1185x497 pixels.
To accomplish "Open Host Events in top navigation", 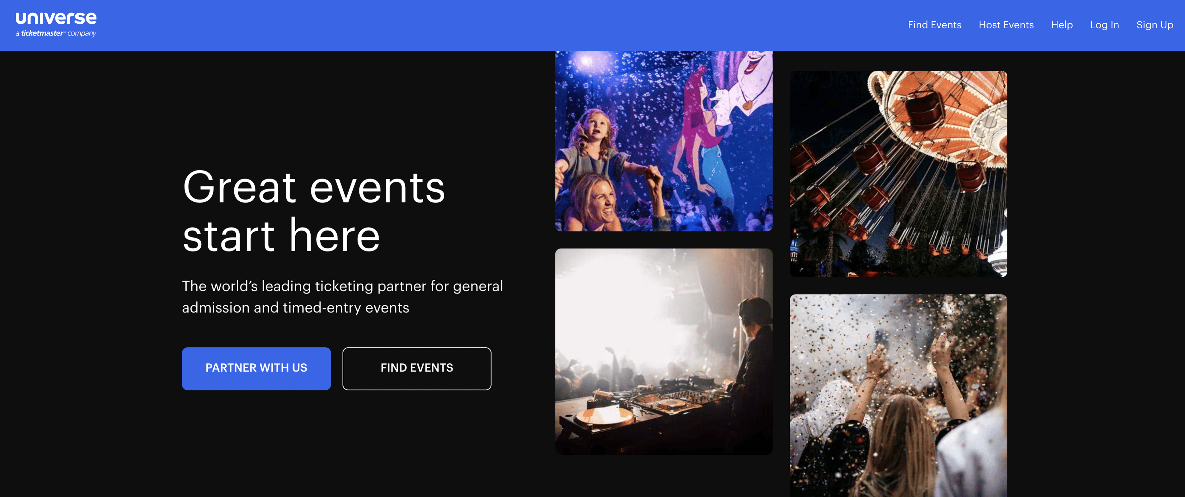I will click(x=1006, y=25).
